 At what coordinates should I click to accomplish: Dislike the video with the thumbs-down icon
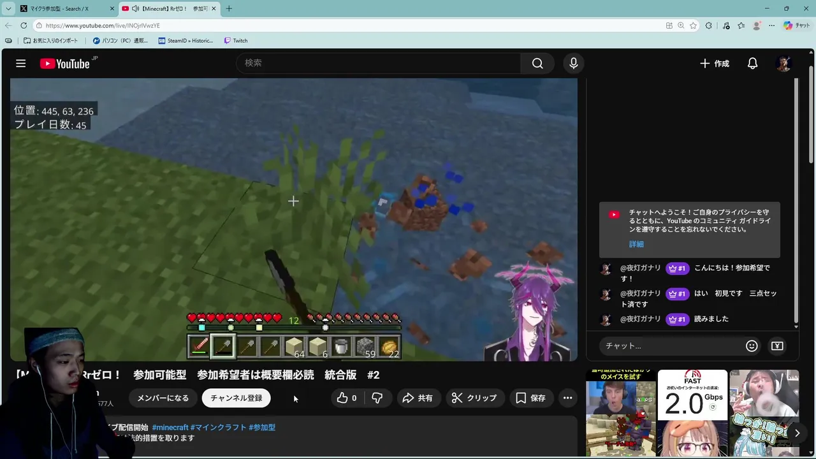[x=377, y=398]
